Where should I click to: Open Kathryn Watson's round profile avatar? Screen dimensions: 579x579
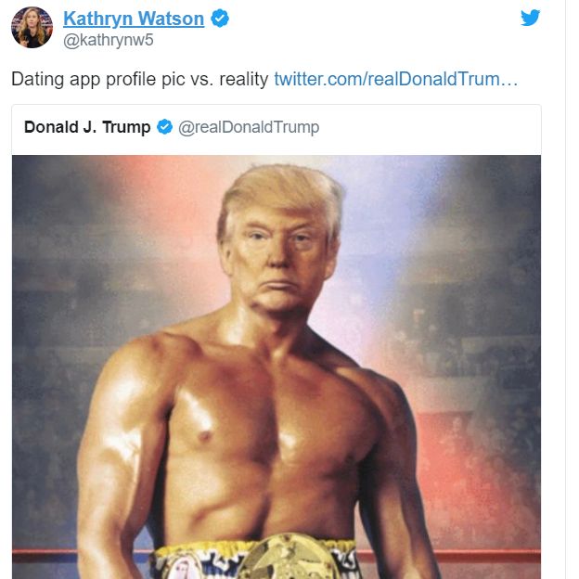[x=32, y=28]
